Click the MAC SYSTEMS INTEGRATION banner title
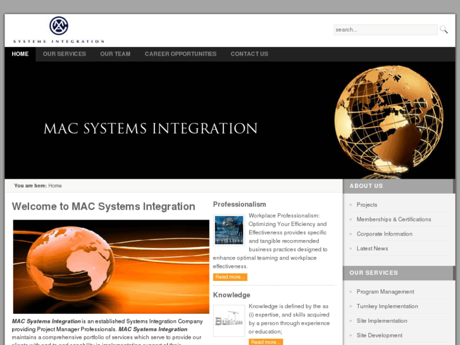This screenshot has width=460, height=345. [x=151, y=129]
